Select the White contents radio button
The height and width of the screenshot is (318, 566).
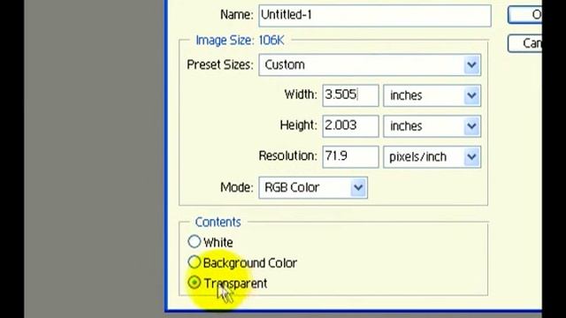195,241
